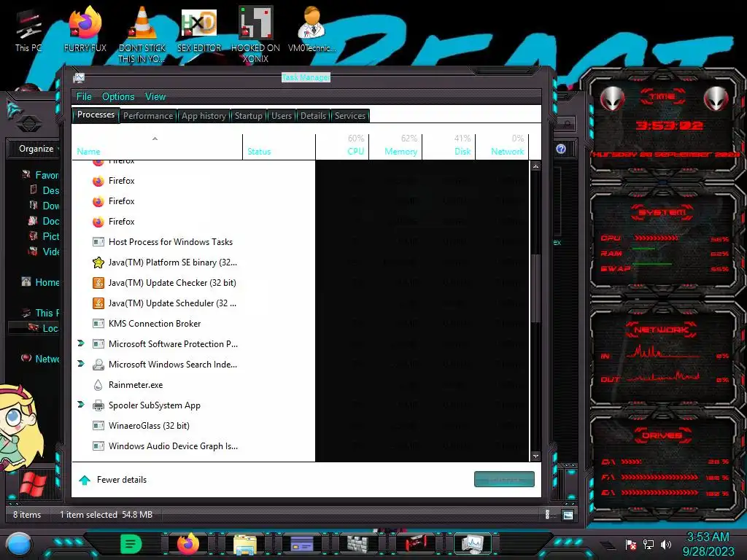Screen dimensions: 747x560
Task: Click the Task Manager taskbar button
Action: pos(473,544)
